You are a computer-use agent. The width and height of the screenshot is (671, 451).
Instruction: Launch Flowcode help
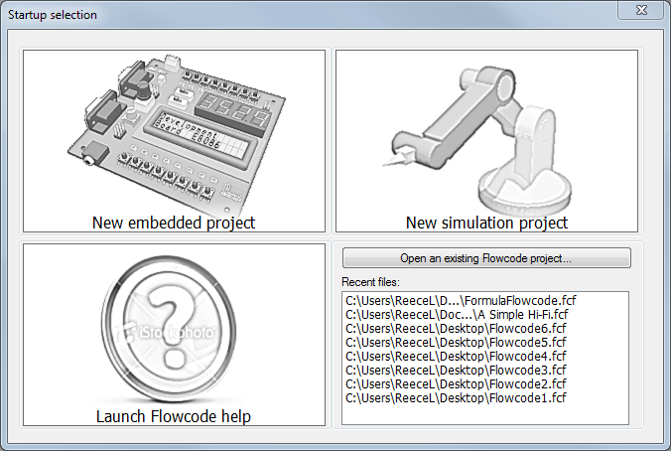pos(174,335)
